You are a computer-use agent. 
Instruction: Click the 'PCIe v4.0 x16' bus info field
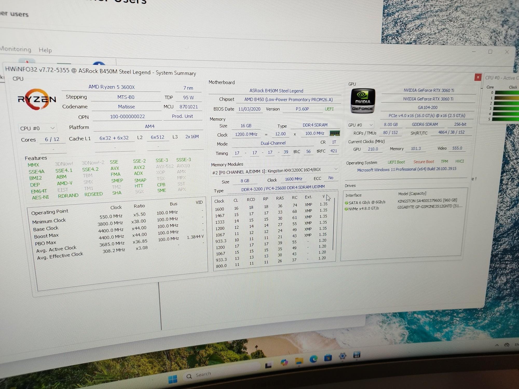click(x=427, y=116)
